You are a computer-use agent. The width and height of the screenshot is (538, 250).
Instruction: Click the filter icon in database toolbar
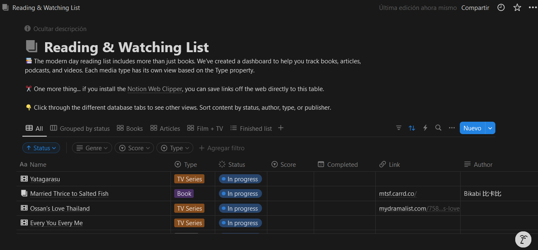pyautogui.click(x=399, y=128)
